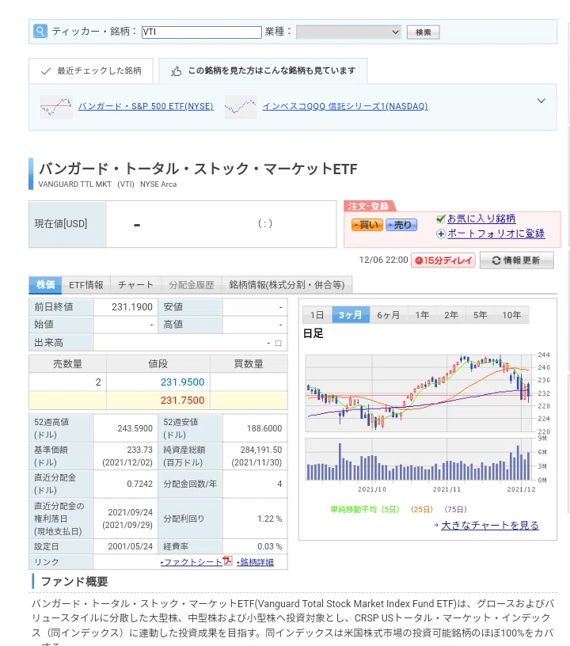
Task: Open 銘柄情報(株式分割・併合等) tab
Action: (x=287, y=285)
